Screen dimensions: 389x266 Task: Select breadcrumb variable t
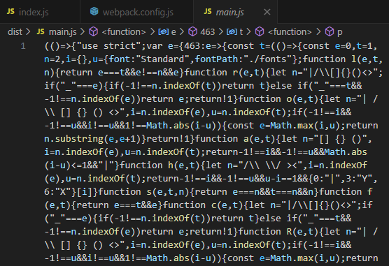(x=241, y=31)
